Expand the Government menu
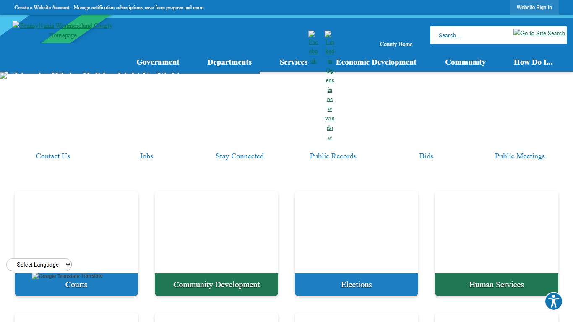This screenshot has width=573, height=322. coord(158,62)
